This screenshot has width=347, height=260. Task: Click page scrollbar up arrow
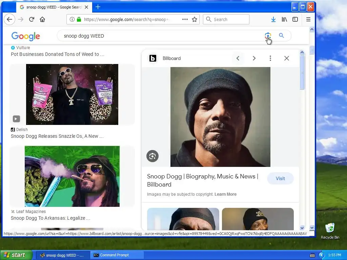point(312,29)
